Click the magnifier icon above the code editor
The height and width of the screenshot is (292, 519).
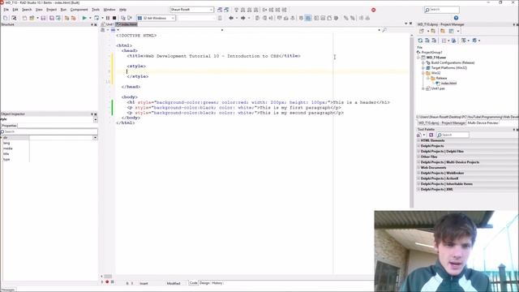coord(384,30)
